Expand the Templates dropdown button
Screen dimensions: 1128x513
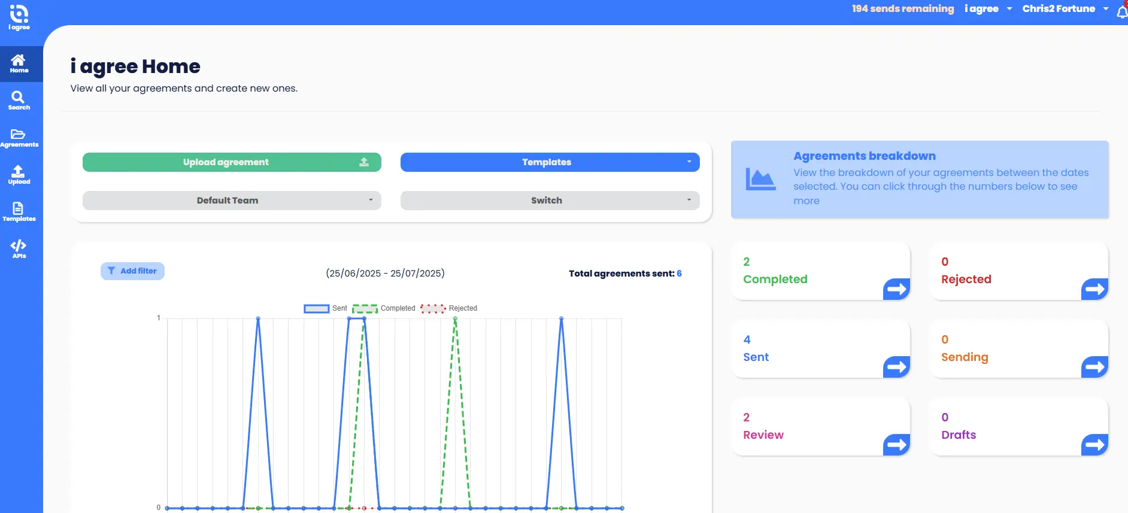click(550, 162)
